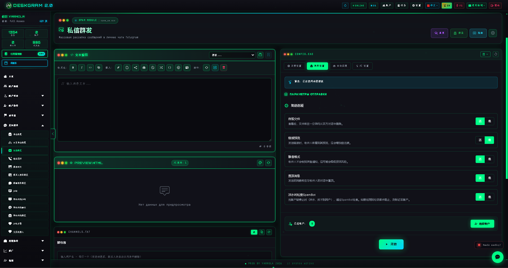Set 自毁文件 option to 是

tap(489, 121)
